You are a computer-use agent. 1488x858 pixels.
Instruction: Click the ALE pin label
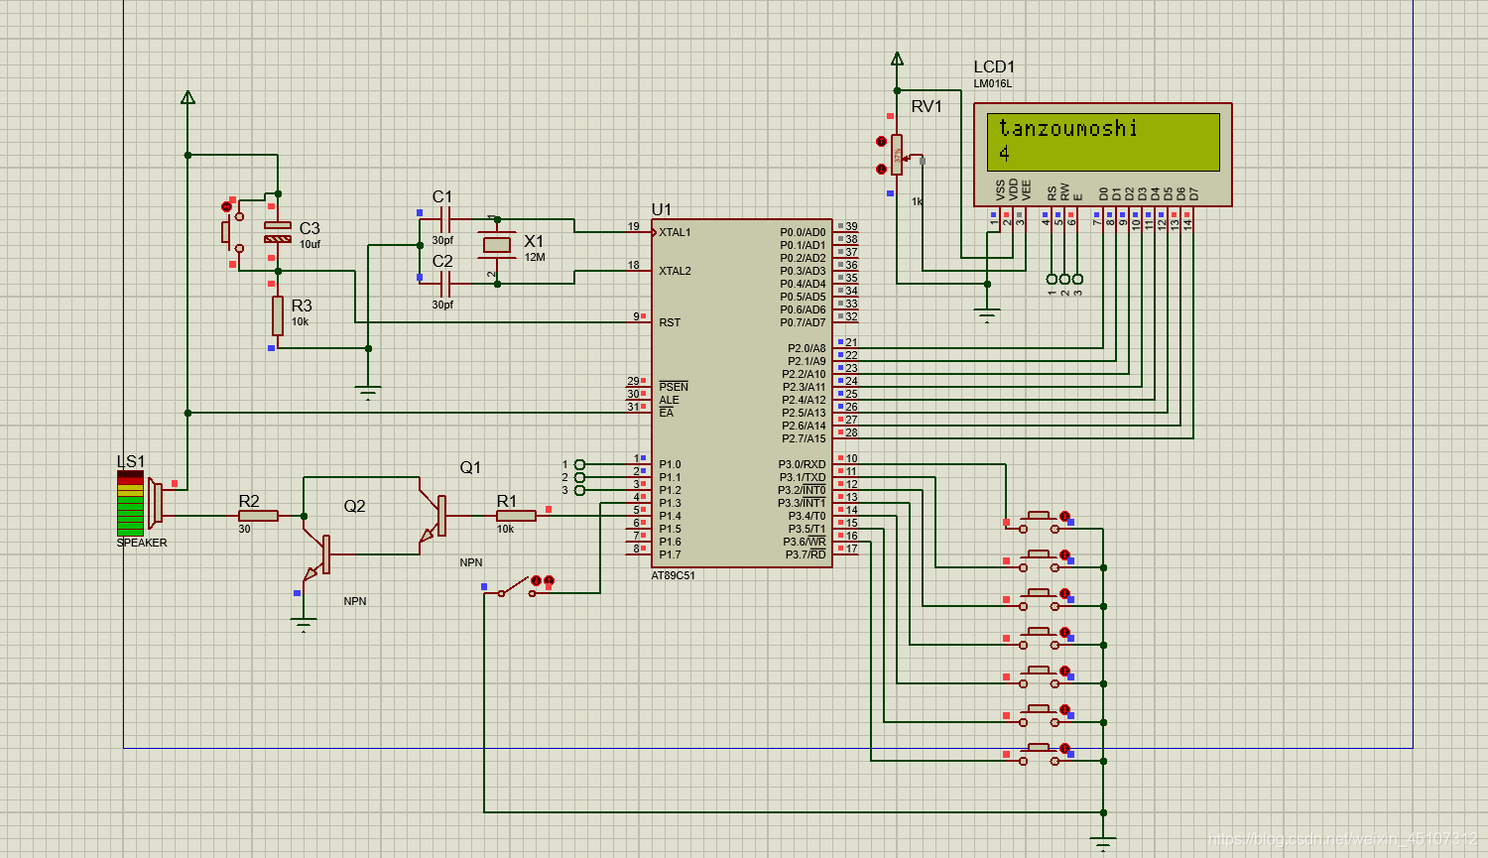(669, 400)
